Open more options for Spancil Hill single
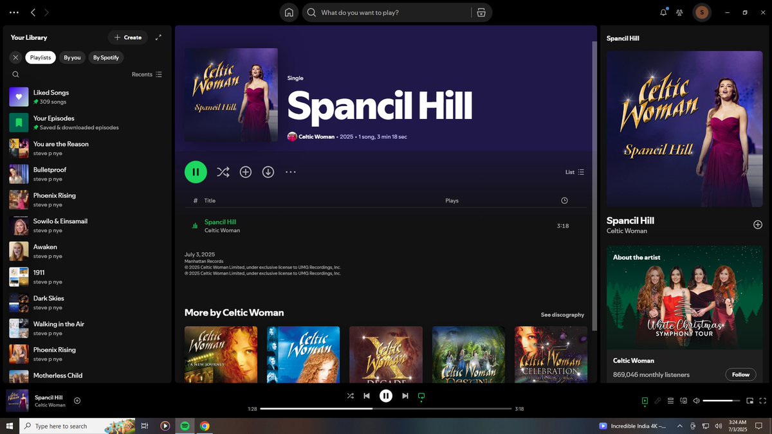The height and width of the screenshot is (434, 772). click(x=291, y=172)
